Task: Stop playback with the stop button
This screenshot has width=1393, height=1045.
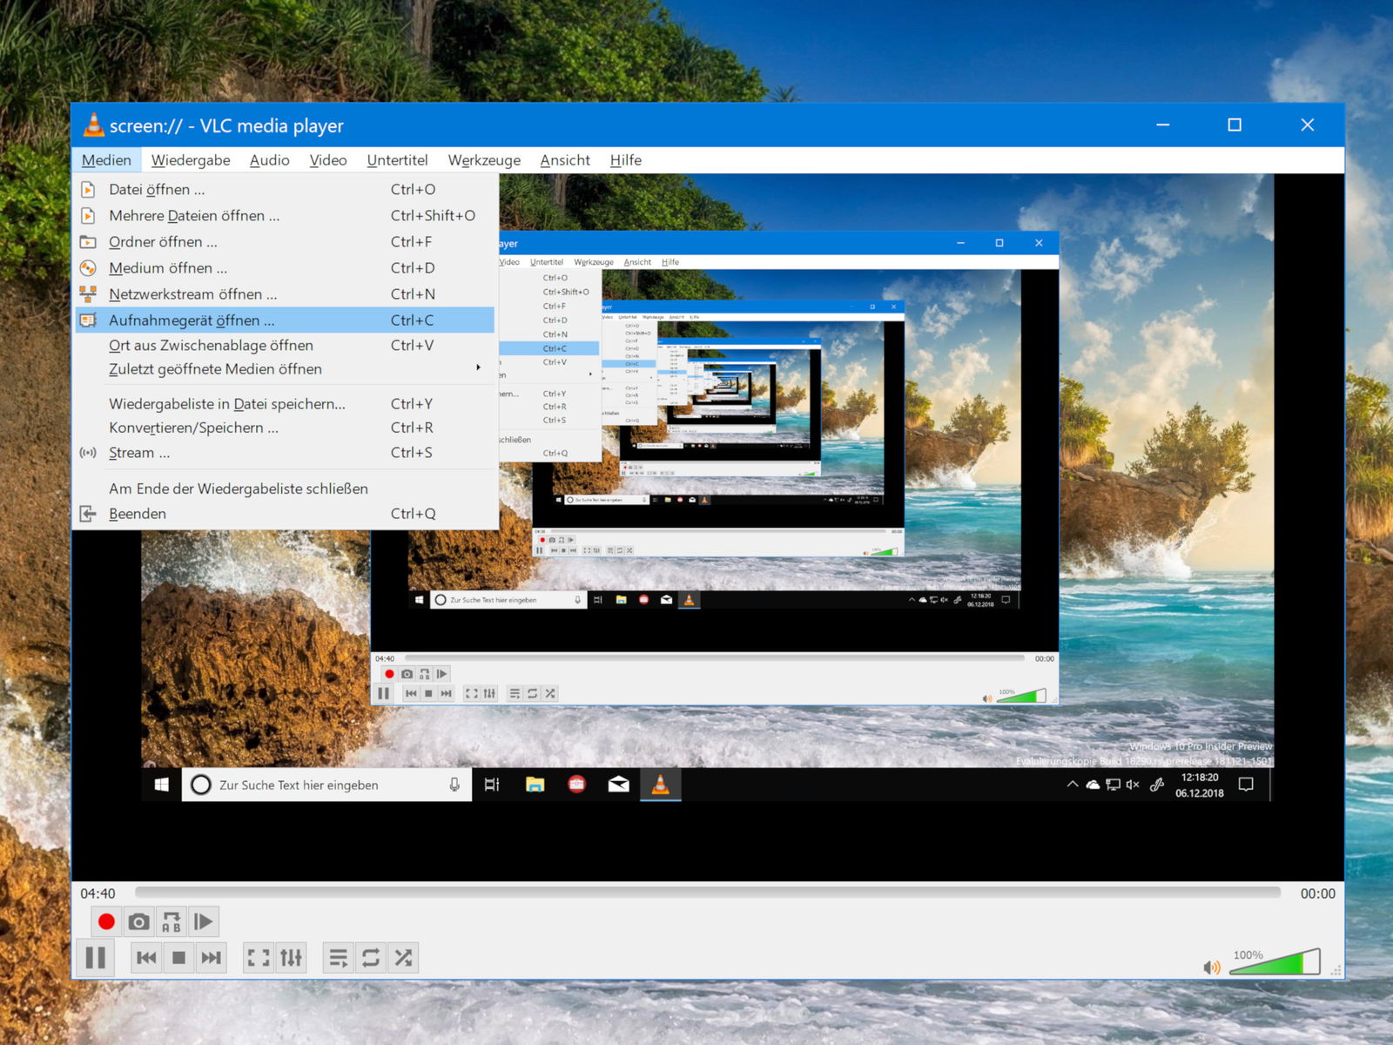Action: (x=178, y=958)
